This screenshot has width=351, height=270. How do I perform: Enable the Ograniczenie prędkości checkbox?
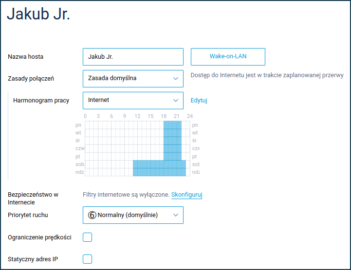(88, 237)
